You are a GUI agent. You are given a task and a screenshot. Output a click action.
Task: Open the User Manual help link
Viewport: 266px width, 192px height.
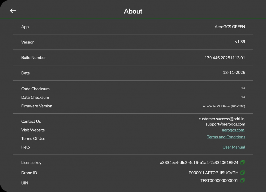click(x=234, y=147)
